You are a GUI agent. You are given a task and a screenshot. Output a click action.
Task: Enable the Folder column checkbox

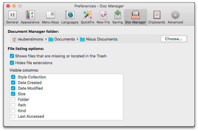[x=13, y=99]
